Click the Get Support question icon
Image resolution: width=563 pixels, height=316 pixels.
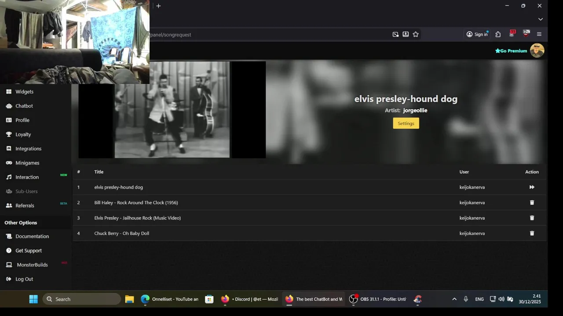[x=9, y=251]
